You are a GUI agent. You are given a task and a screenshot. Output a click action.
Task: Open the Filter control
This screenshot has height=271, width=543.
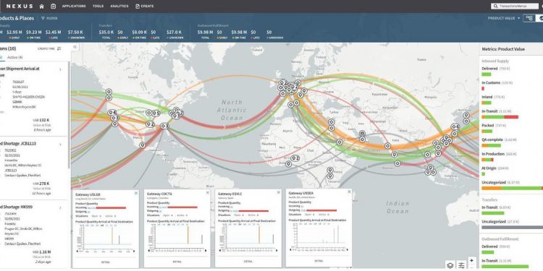coord(49,18)
